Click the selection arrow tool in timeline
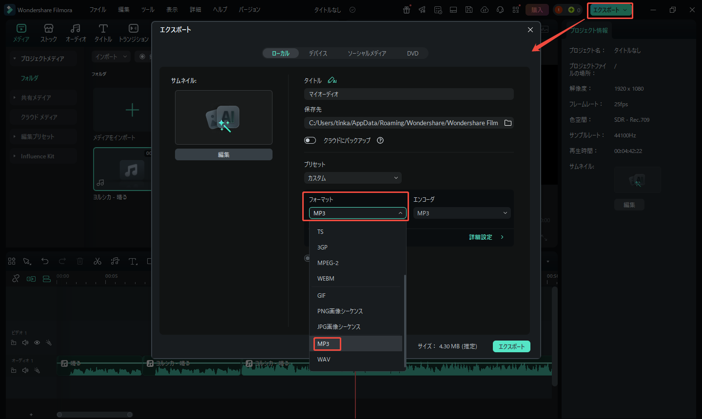This screenshot has height=419, width=702. pos(27,261)
